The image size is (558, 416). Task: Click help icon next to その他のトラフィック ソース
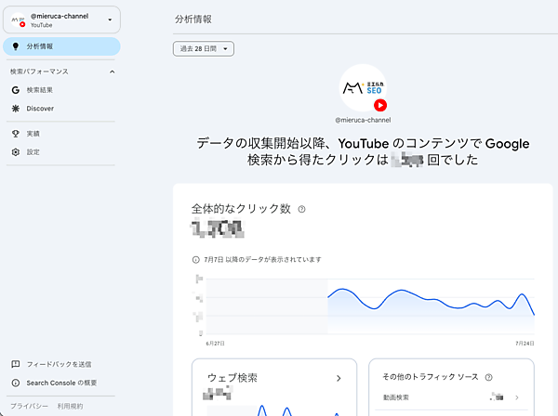(489, 377)
